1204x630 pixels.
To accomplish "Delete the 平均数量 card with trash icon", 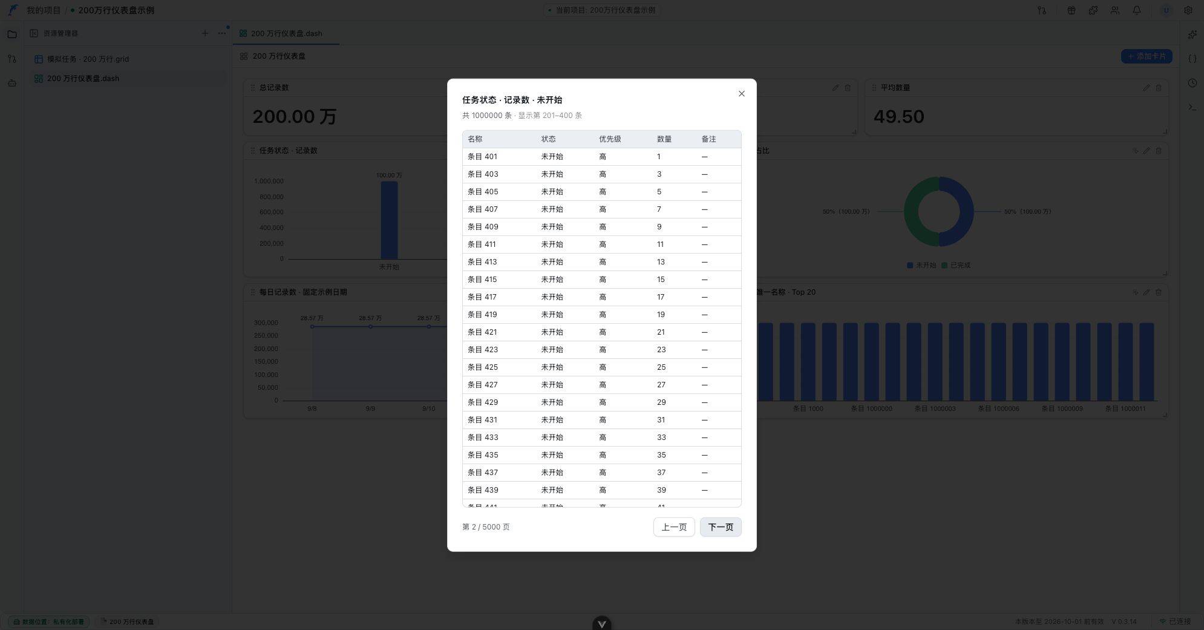I will 1158,88.
